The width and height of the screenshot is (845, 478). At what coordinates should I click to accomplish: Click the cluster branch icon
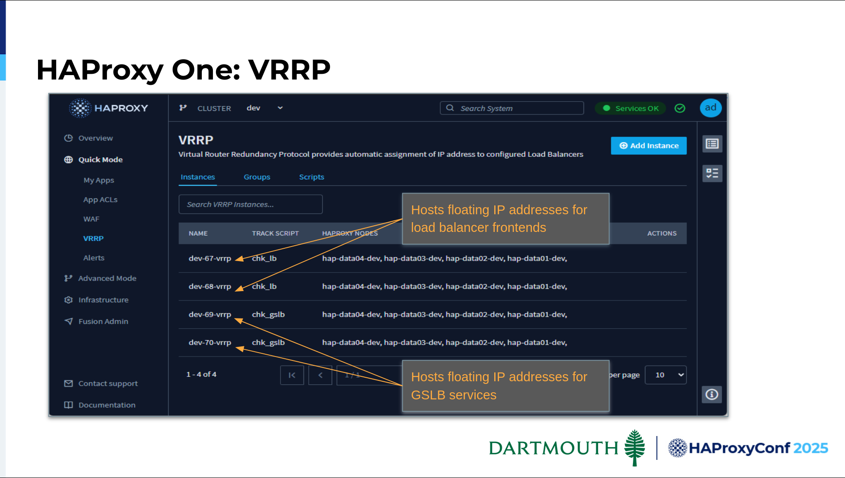183,108
